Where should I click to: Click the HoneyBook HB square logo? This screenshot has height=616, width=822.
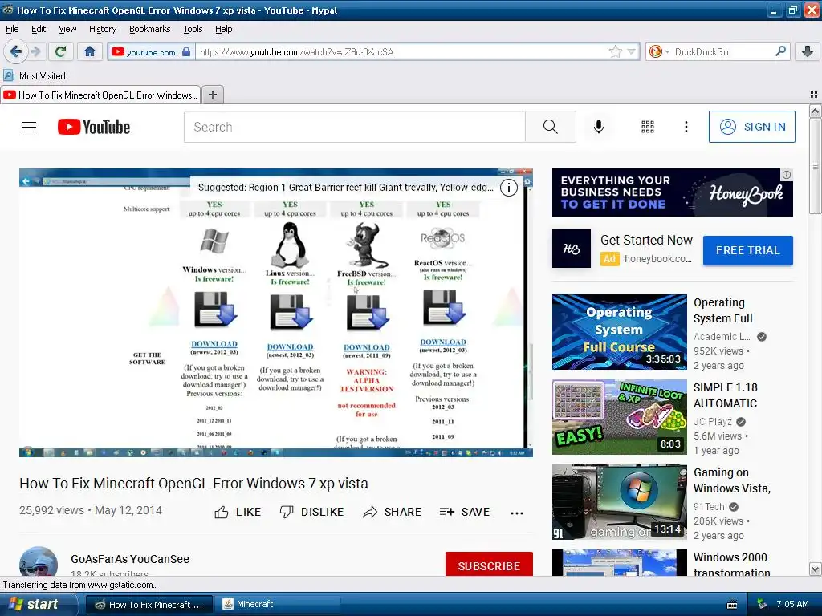pos(572,249)
